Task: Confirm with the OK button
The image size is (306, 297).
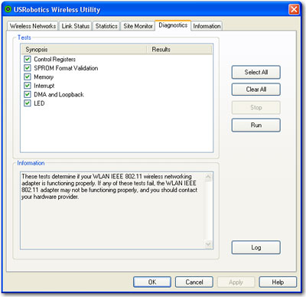Action: pos(152,282)
